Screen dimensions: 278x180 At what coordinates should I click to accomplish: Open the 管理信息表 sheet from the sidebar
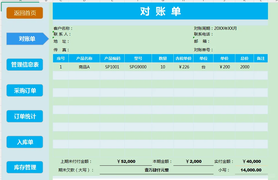pos(24,65)
